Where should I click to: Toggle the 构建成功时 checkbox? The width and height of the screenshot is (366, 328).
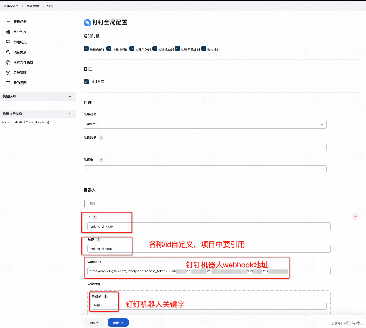(x=155, y=49)
